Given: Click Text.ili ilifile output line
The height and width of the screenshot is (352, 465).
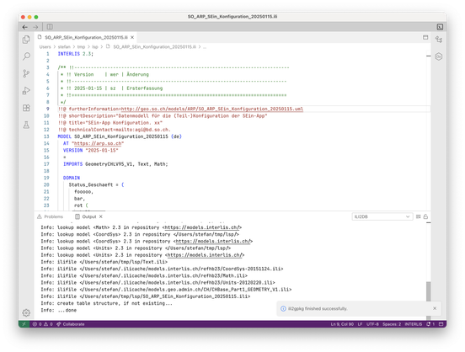Looking at the screenshot, I should point(104,262).
